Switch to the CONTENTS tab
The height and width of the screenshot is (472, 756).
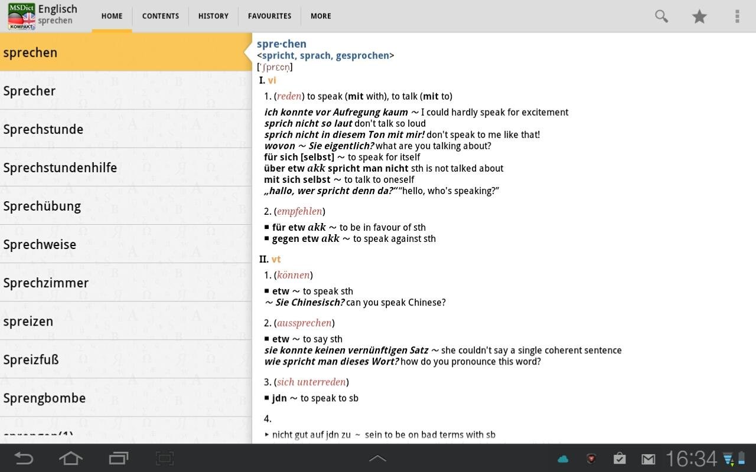coord(161,16)
